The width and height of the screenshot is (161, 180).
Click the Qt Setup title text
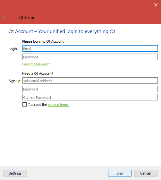tap(27, 18)
